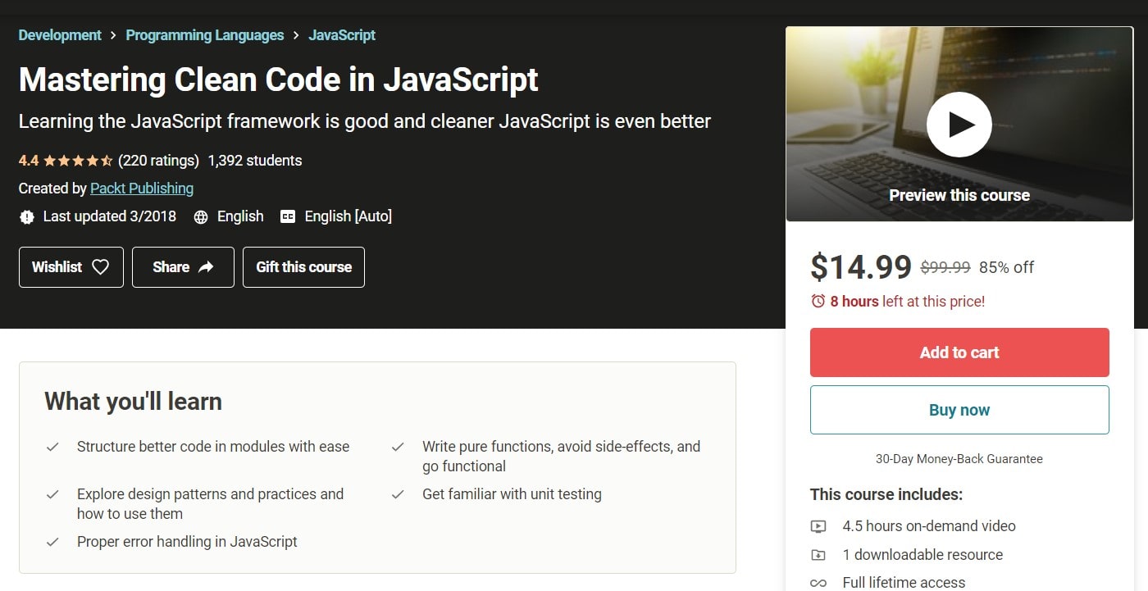Click the heart icon on Wishlist button
Image resolution: width=1148 pixels, height=591 pixels.
point(100,266)
